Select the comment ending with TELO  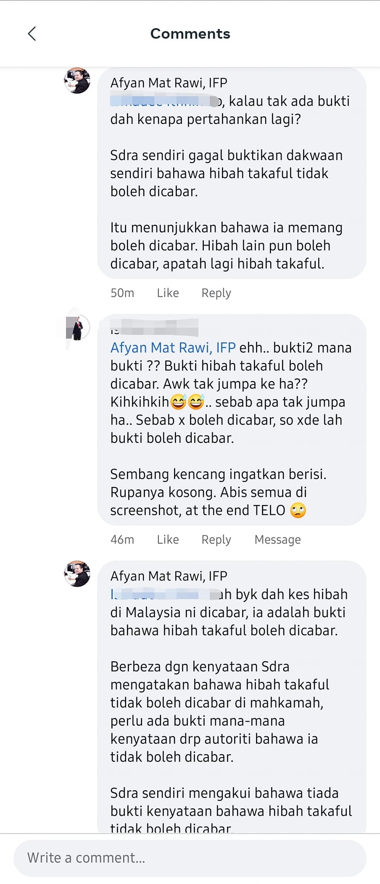tap(232, 420)
